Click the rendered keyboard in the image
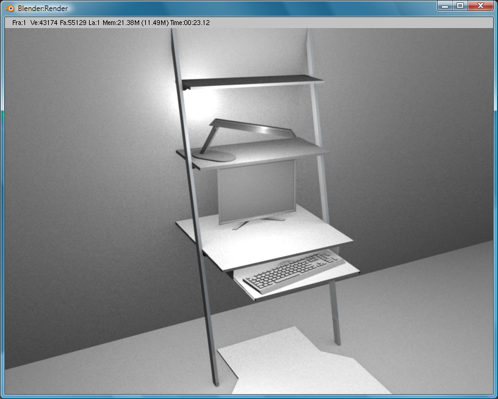The image size is (498, 399). [294, 271]
